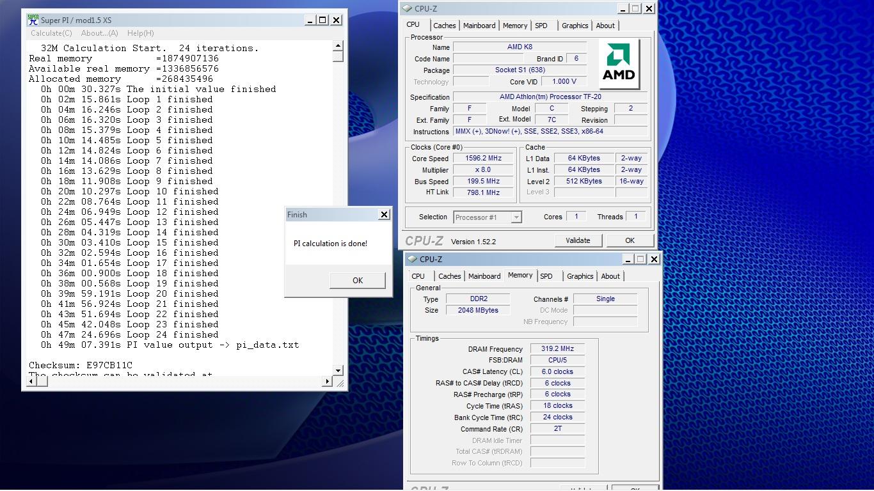Image resolution: width=874 pixels, height=491 pixels.
Task: Open Mainboard tab in bottom CPU-Z window
Action: pos(484,276)
